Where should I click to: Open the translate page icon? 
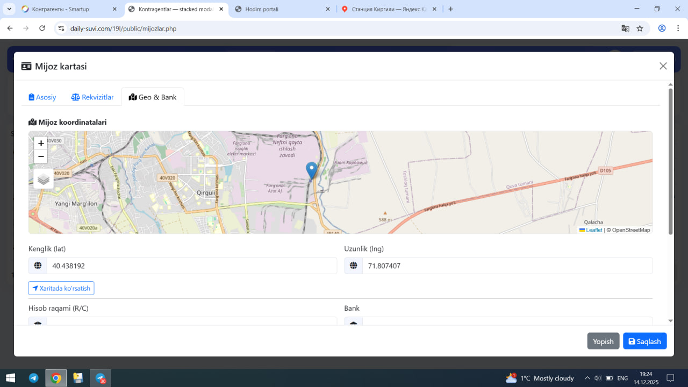pos(625,28)
